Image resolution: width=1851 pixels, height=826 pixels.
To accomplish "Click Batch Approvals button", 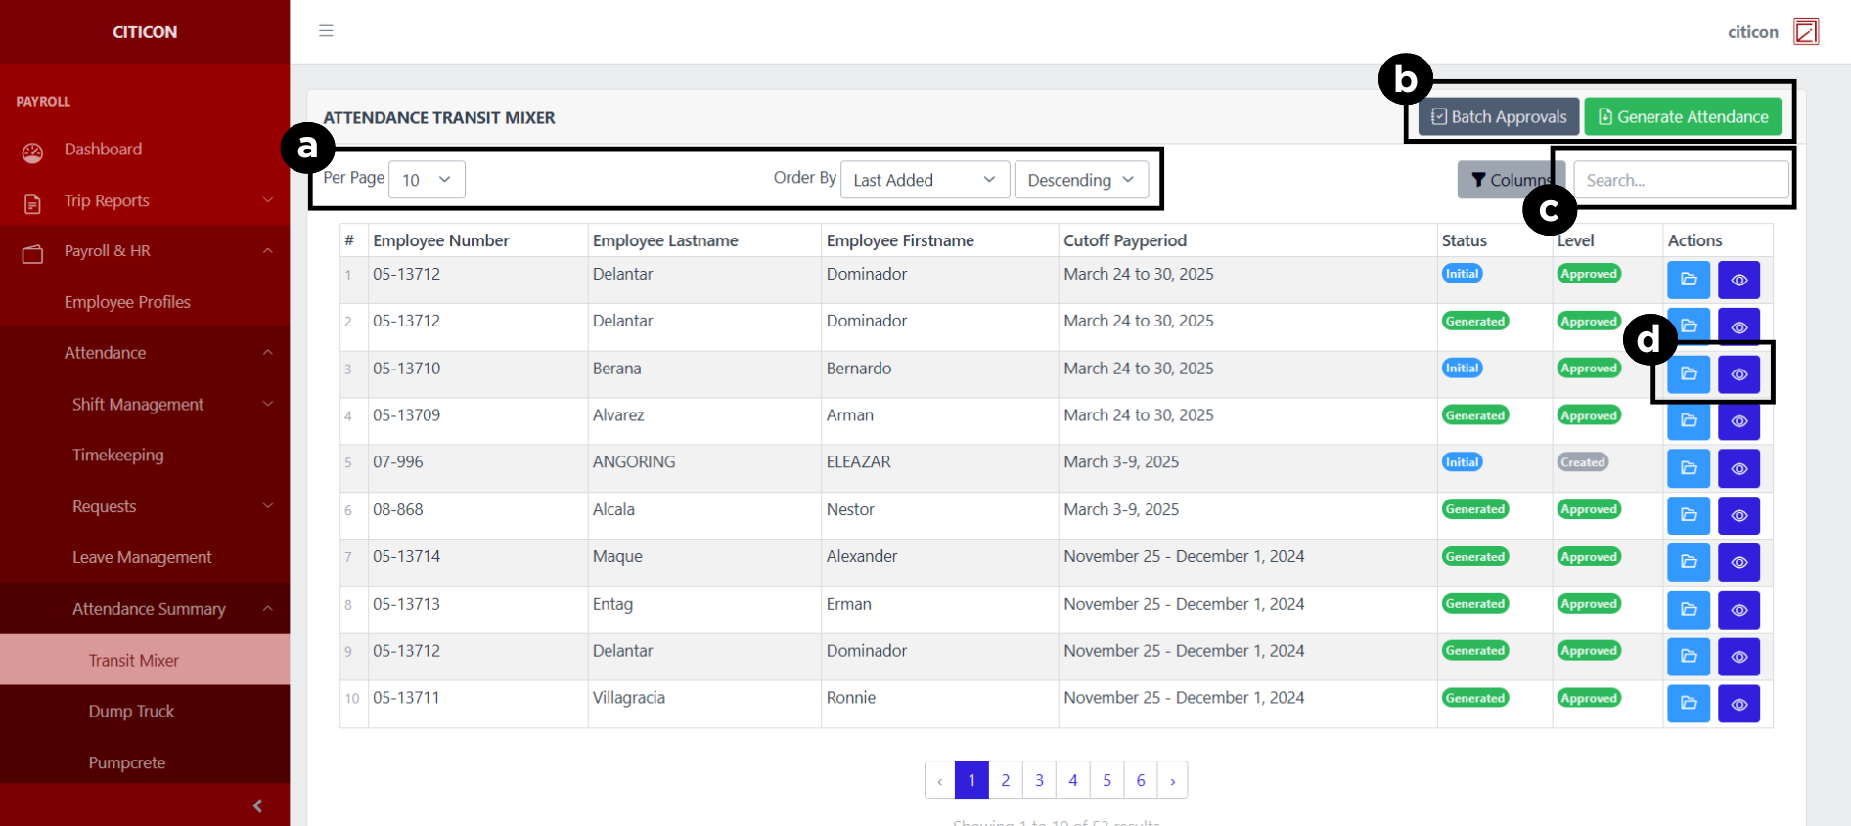I will point(1499,117).
